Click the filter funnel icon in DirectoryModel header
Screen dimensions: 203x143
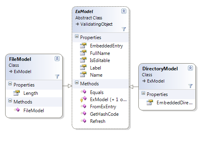190,86
